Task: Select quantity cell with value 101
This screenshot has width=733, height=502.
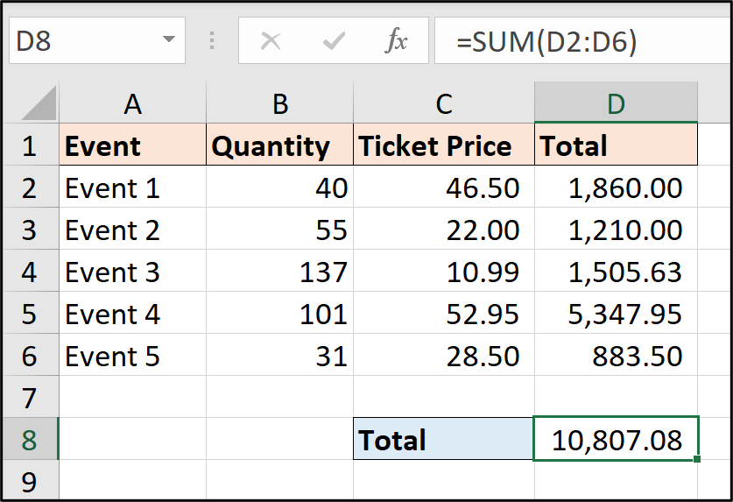Action: coord(279,313)
